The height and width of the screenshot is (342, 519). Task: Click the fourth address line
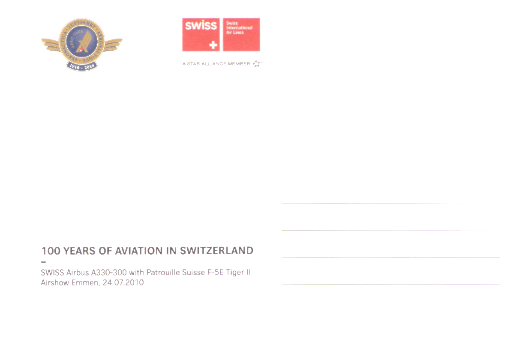(390, 284)
